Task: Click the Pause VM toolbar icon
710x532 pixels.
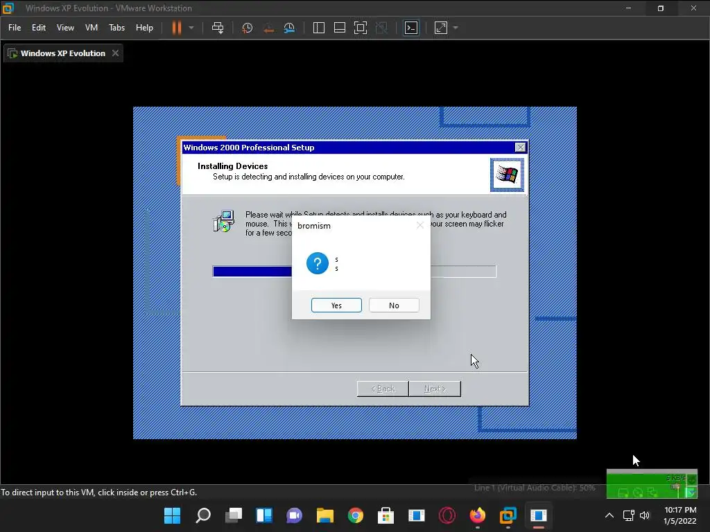Action: click(x=177, y=28)
